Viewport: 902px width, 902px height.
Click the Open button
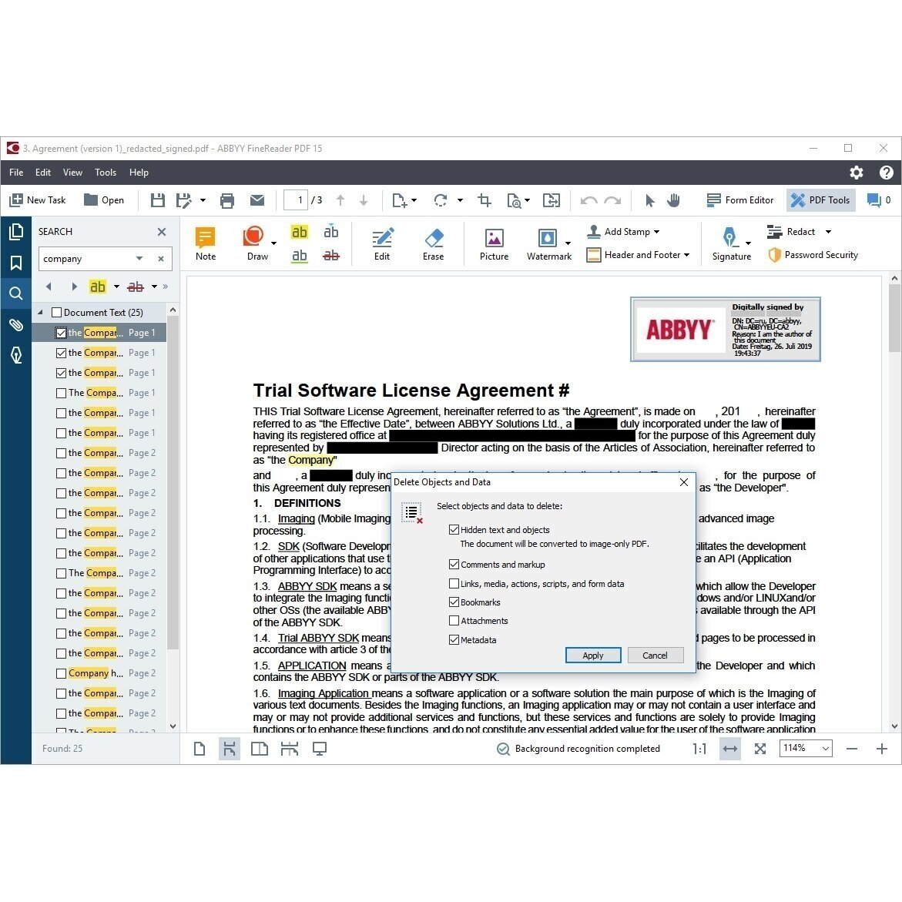pos(104,200)
